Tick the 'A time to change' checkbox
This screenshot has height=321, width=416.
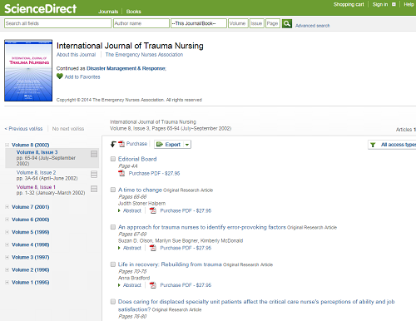pyautogui.click(x=113, y=190)
